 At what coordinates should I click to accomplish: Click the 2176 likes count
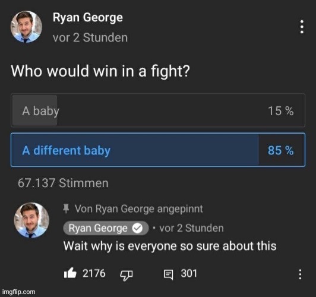pos(94,273)
